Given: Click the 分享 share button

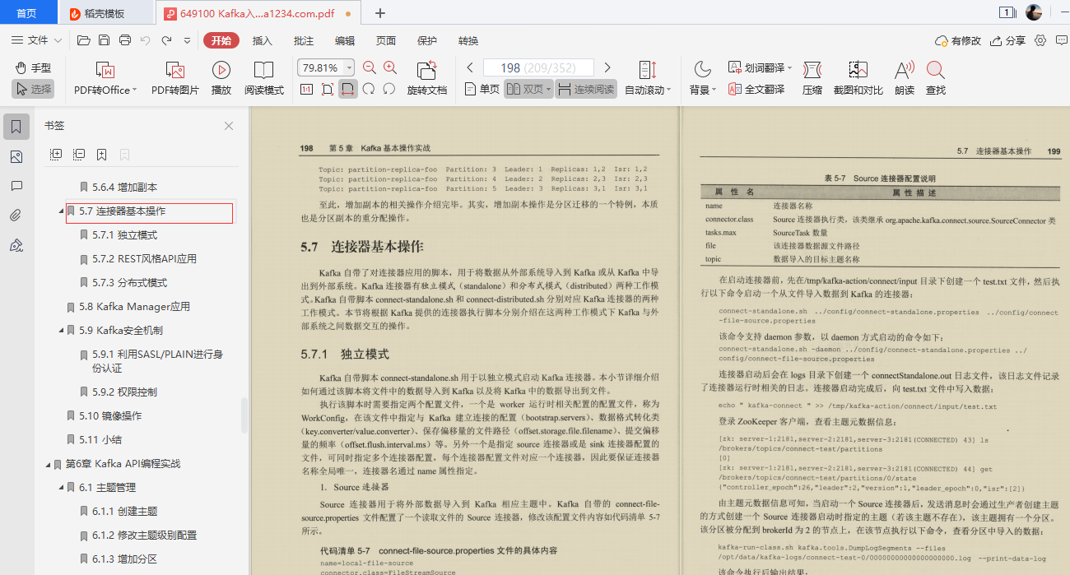Looking at the screenshot, I should tap(1007, 40).
